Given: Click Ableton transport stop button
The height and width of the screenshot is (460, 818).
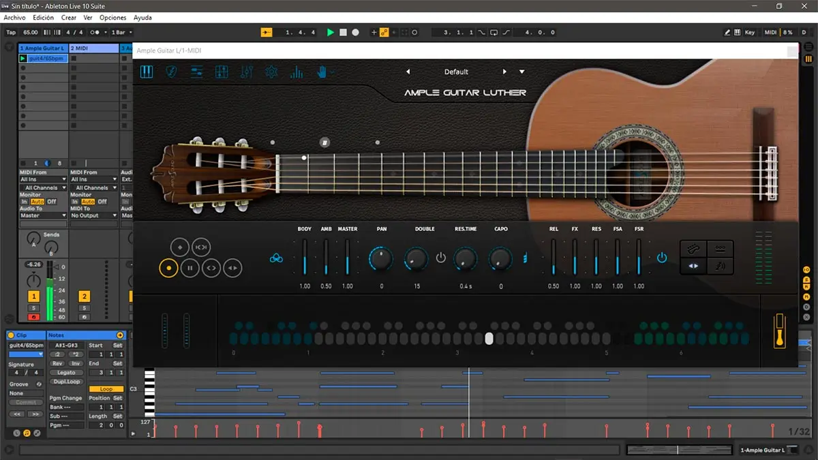Looking at the screenshot, I should click(344, 32).
